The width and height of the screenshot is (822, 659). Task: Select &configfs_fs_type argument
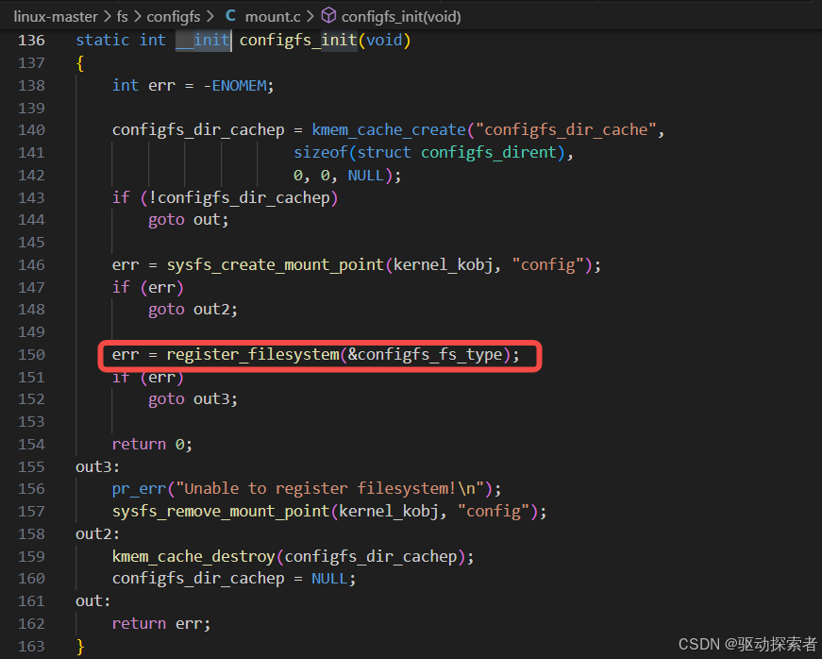pyautogui.click(x=425, y=355)
